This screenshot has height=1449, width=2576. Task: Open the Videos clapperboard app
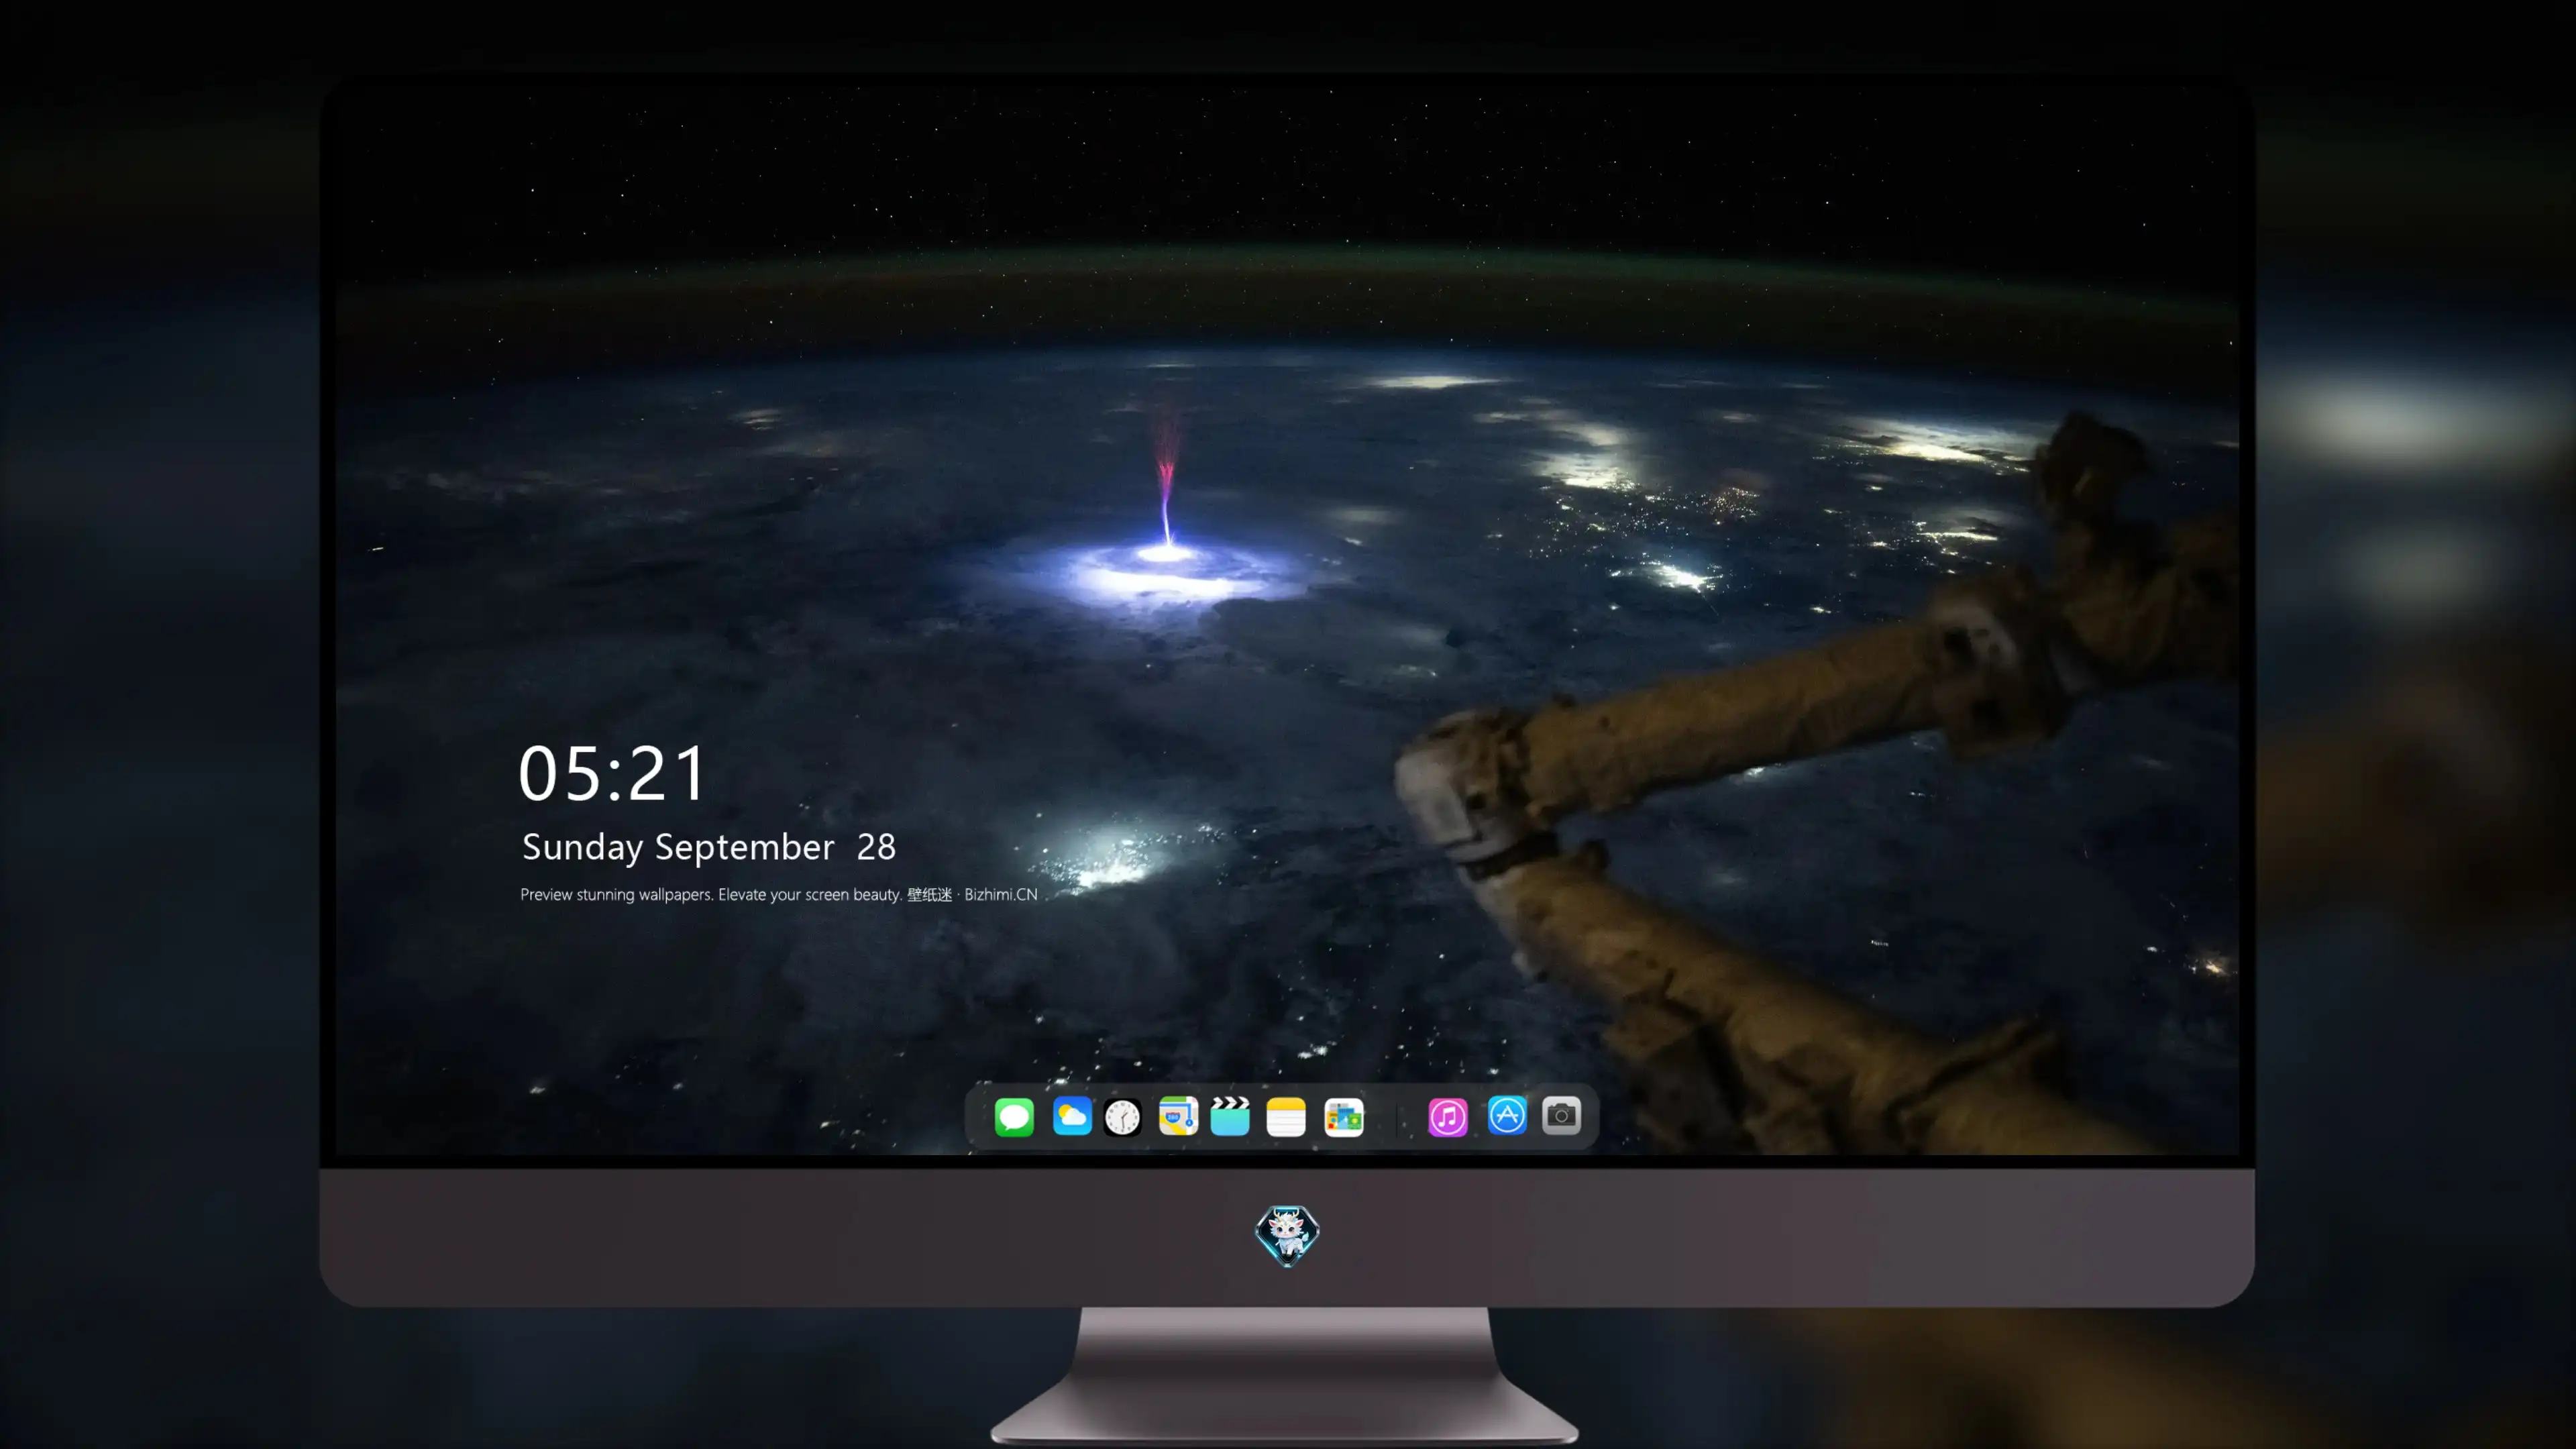(x=1230, y=1116)
